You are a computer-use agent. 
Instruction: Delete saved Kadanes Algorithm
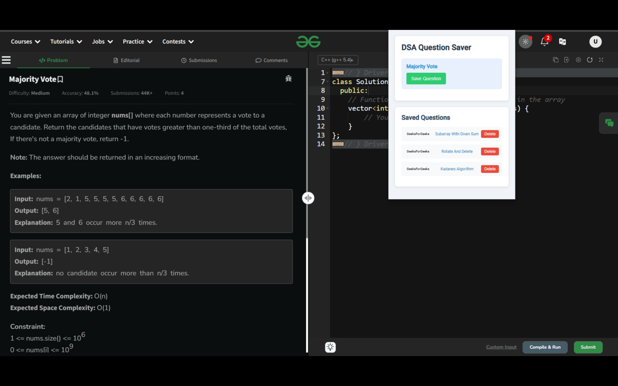[x=490, y=169]
